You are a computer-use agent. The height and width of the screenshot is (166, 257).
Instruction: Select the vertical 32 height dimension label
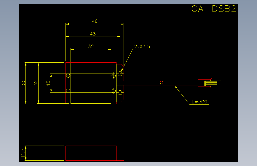(x=36, y=83)
